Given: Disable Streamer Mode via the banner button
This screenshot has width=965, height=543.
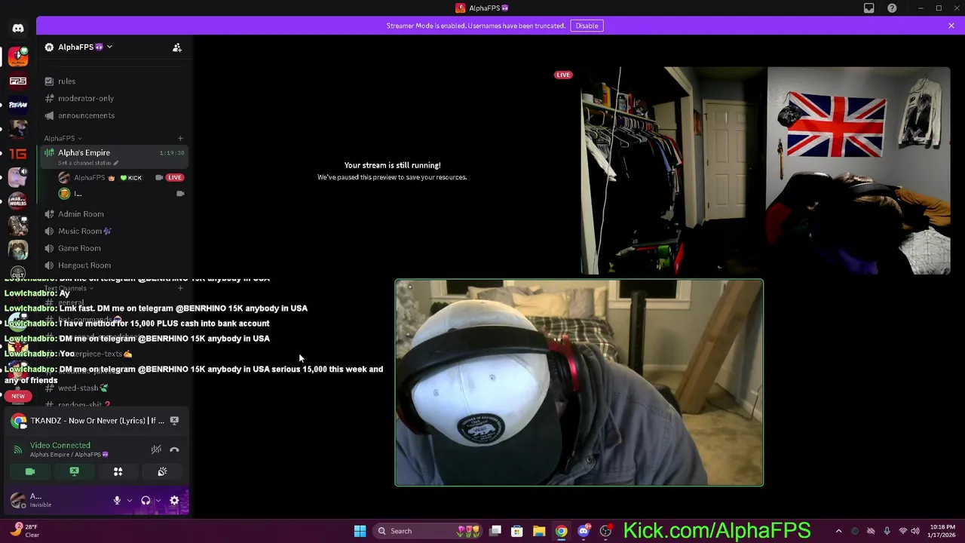Looking at the screenshot, I should [587, 26].
